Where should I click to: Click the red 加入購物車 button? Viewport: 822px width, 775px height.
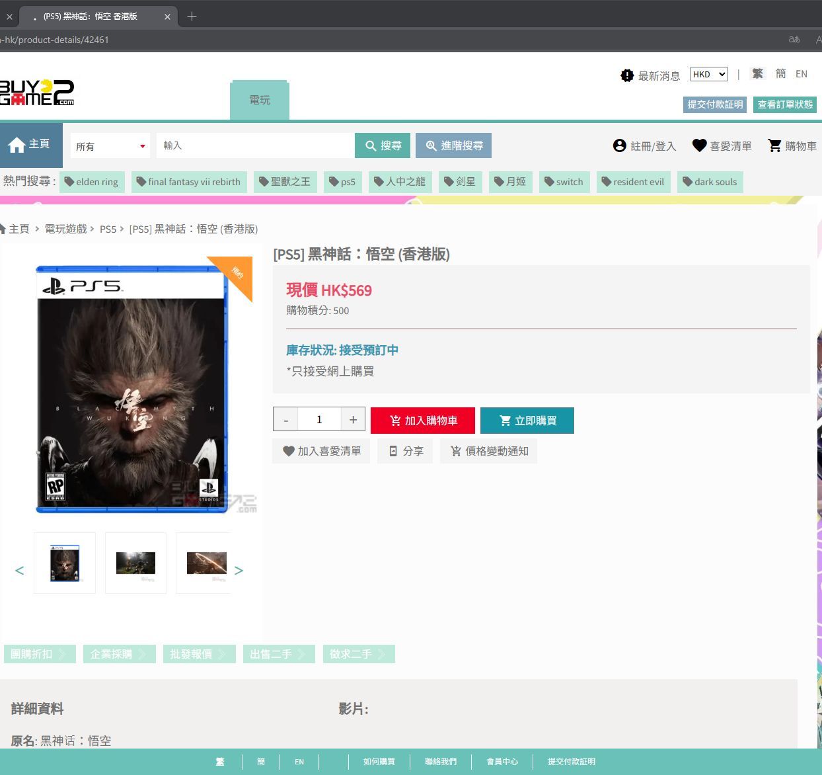(422, 420)
